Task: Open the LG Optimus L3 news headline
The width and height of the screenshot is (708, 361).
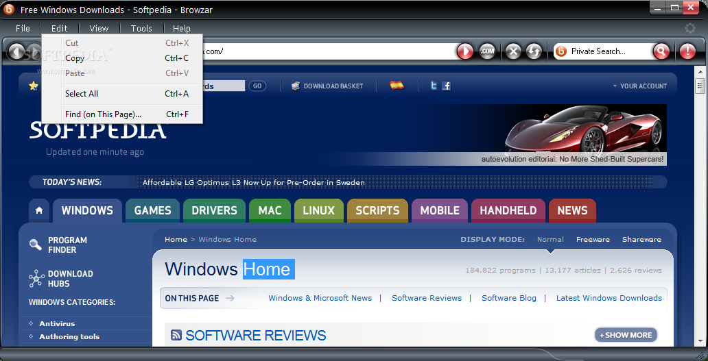Action: (x=253, y=182)
